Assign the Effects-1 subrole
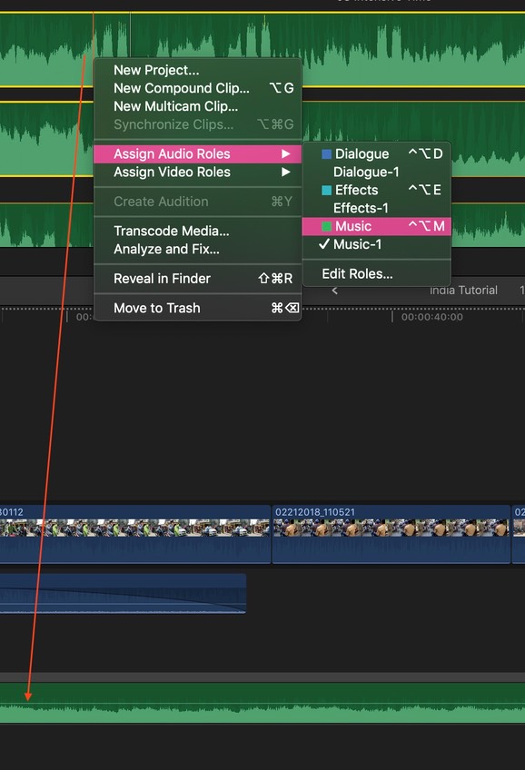Image resolution: width=525 pixels, height=770 pixels. 377,208
